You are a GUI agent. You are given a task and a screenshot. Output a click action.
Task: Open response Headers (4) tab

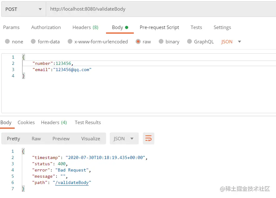(54, 123)
